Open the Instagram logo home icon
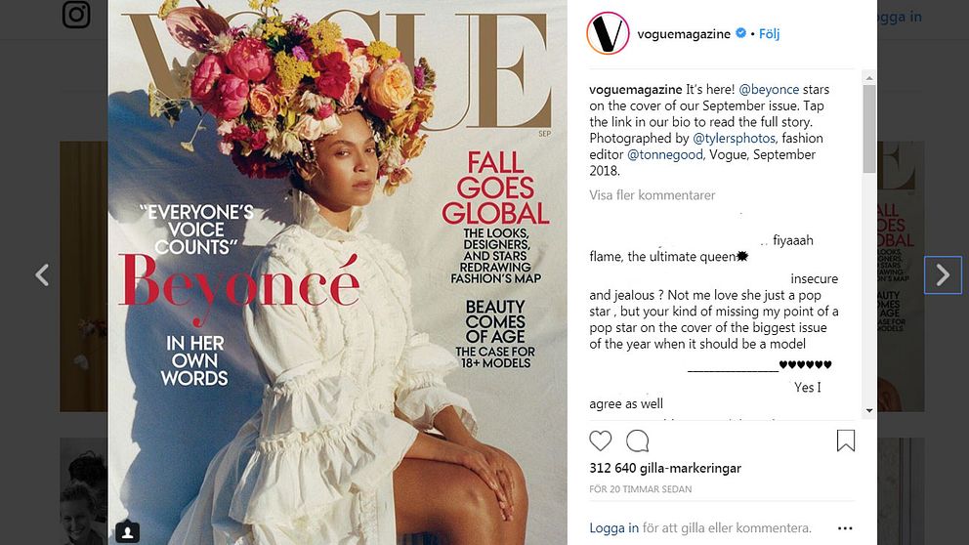The height and width of the screenshot is (545, 969). click(76, 15)
